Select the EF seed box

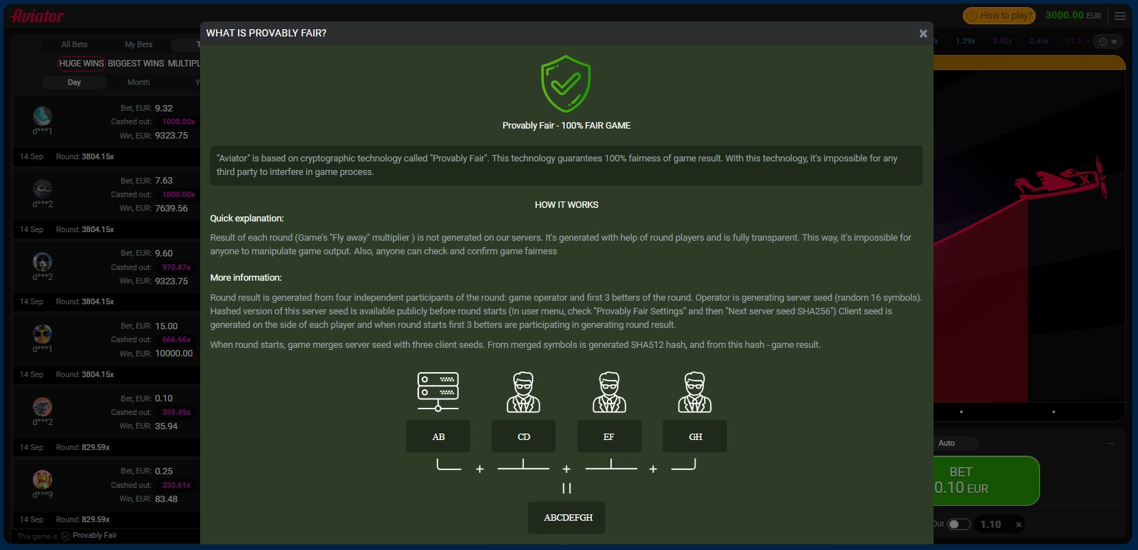(609, 436)
